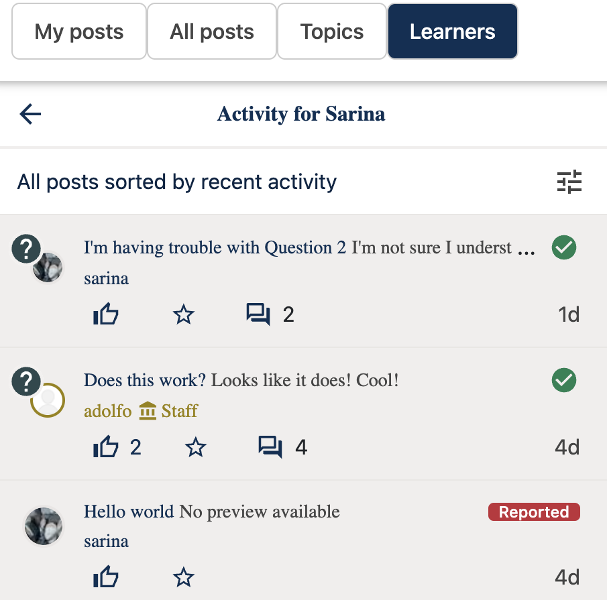Screen dimensions: 607x600
Task: Click adolfo's profile avatar
Action: pos(47,400)
